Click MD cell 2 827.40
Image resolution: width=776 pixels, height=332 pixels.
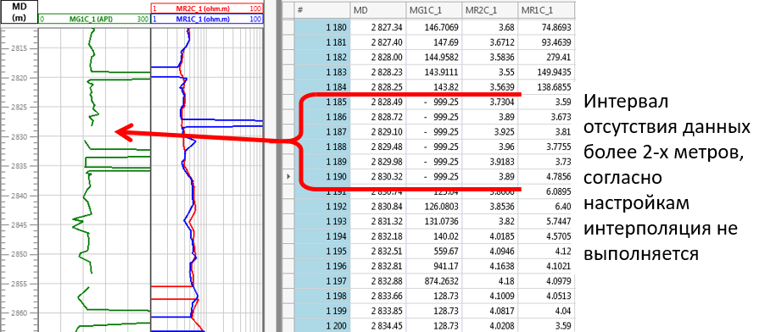click(377, 42)
